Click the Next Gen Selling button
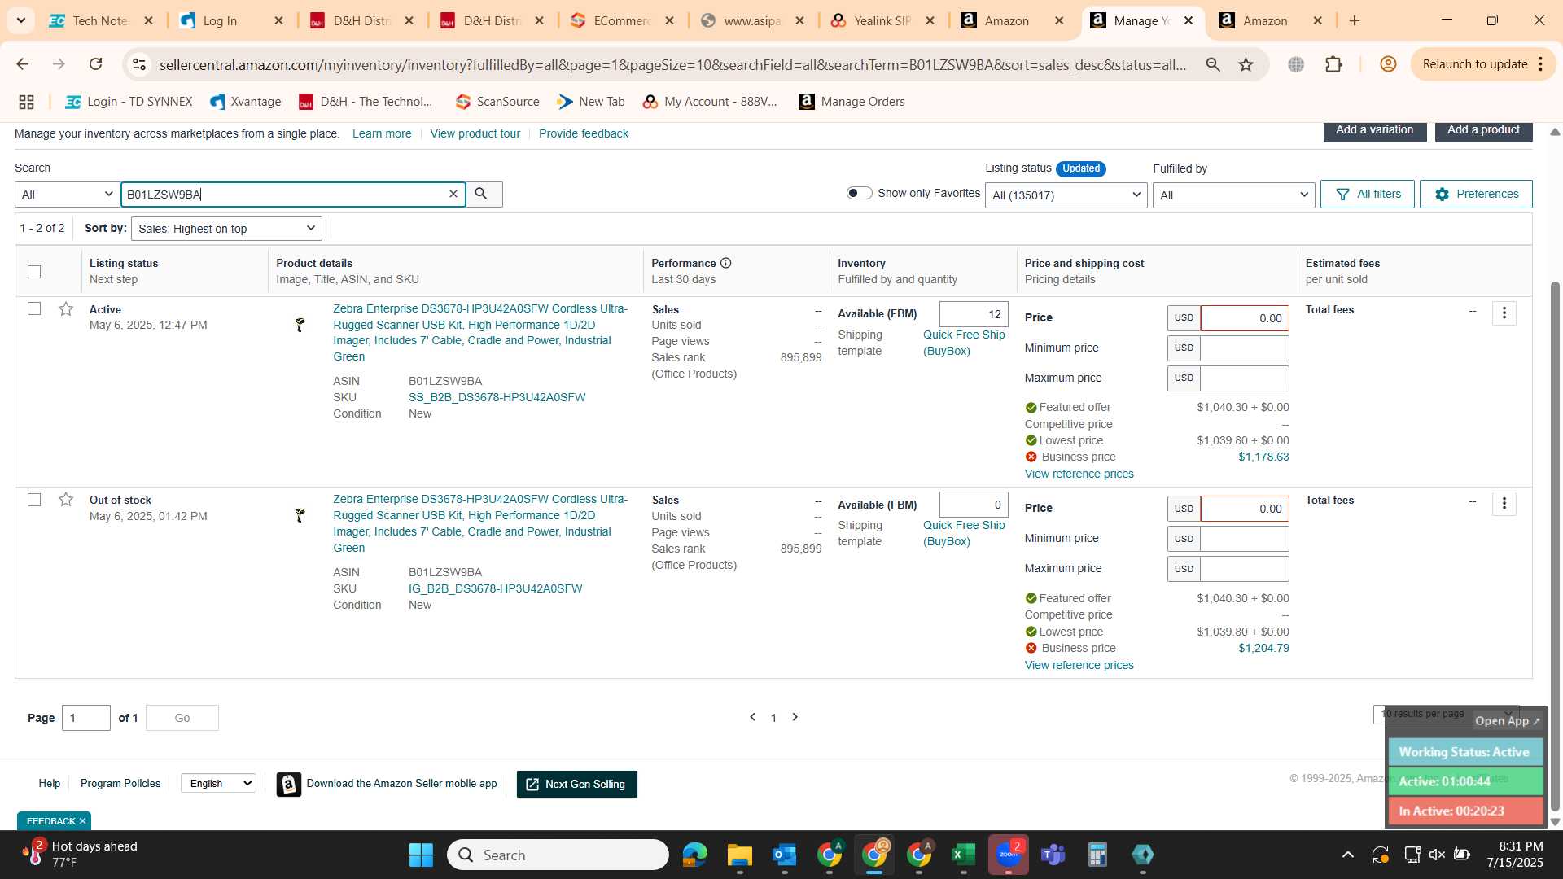Viewport: 1563px width, 879px height. coord(576,784)
